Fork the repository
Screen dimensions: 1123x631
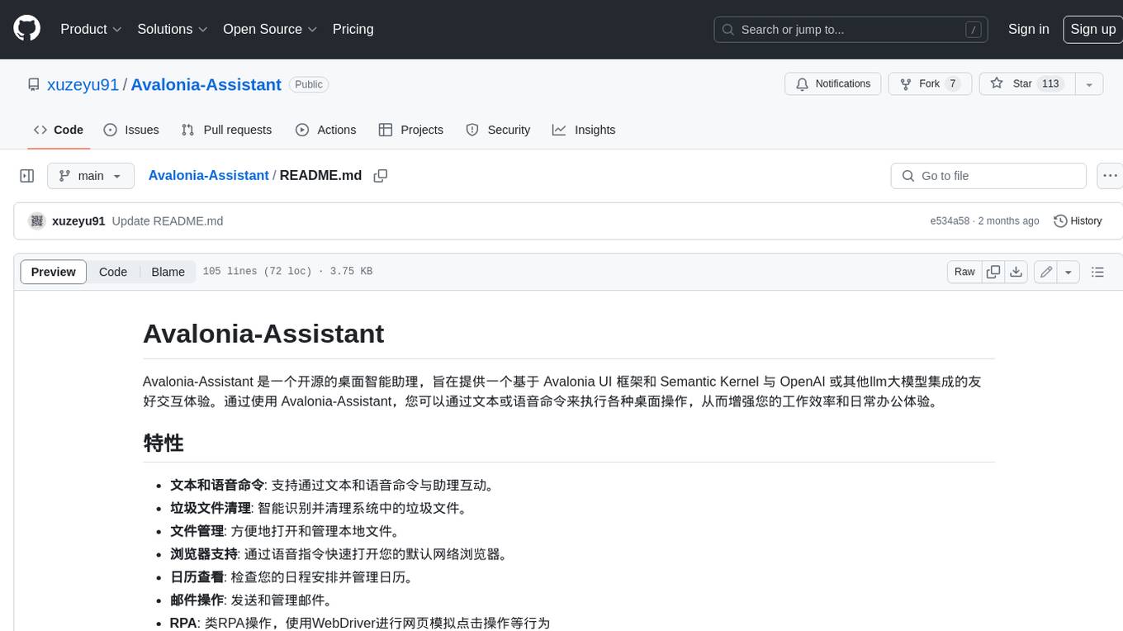[929, 84]
